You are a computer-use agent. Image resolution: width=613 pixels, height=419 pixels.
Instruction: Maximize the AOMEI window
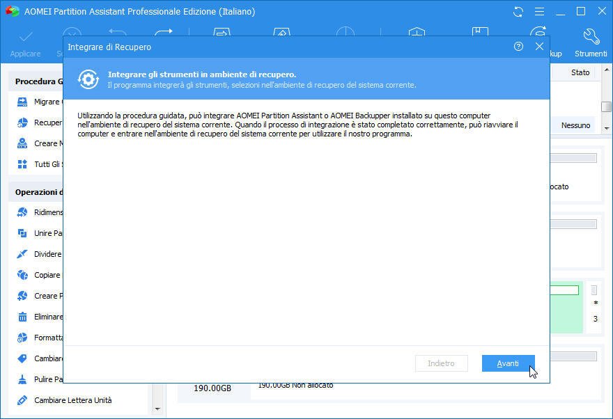click(581, 12)
